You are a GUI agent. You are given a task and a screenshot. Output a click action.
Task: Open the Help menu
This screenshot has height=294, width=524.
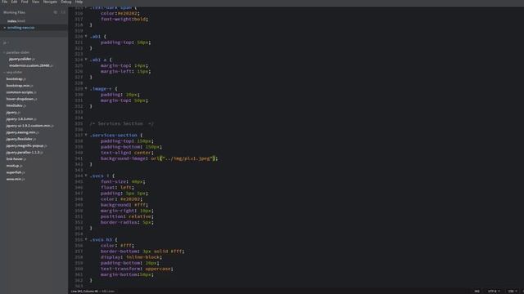click(x=79, y=2)
